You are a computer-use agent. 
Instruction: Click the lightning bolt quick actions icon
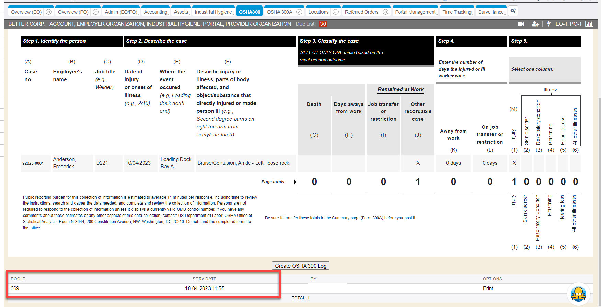click(x=548, y=24)
